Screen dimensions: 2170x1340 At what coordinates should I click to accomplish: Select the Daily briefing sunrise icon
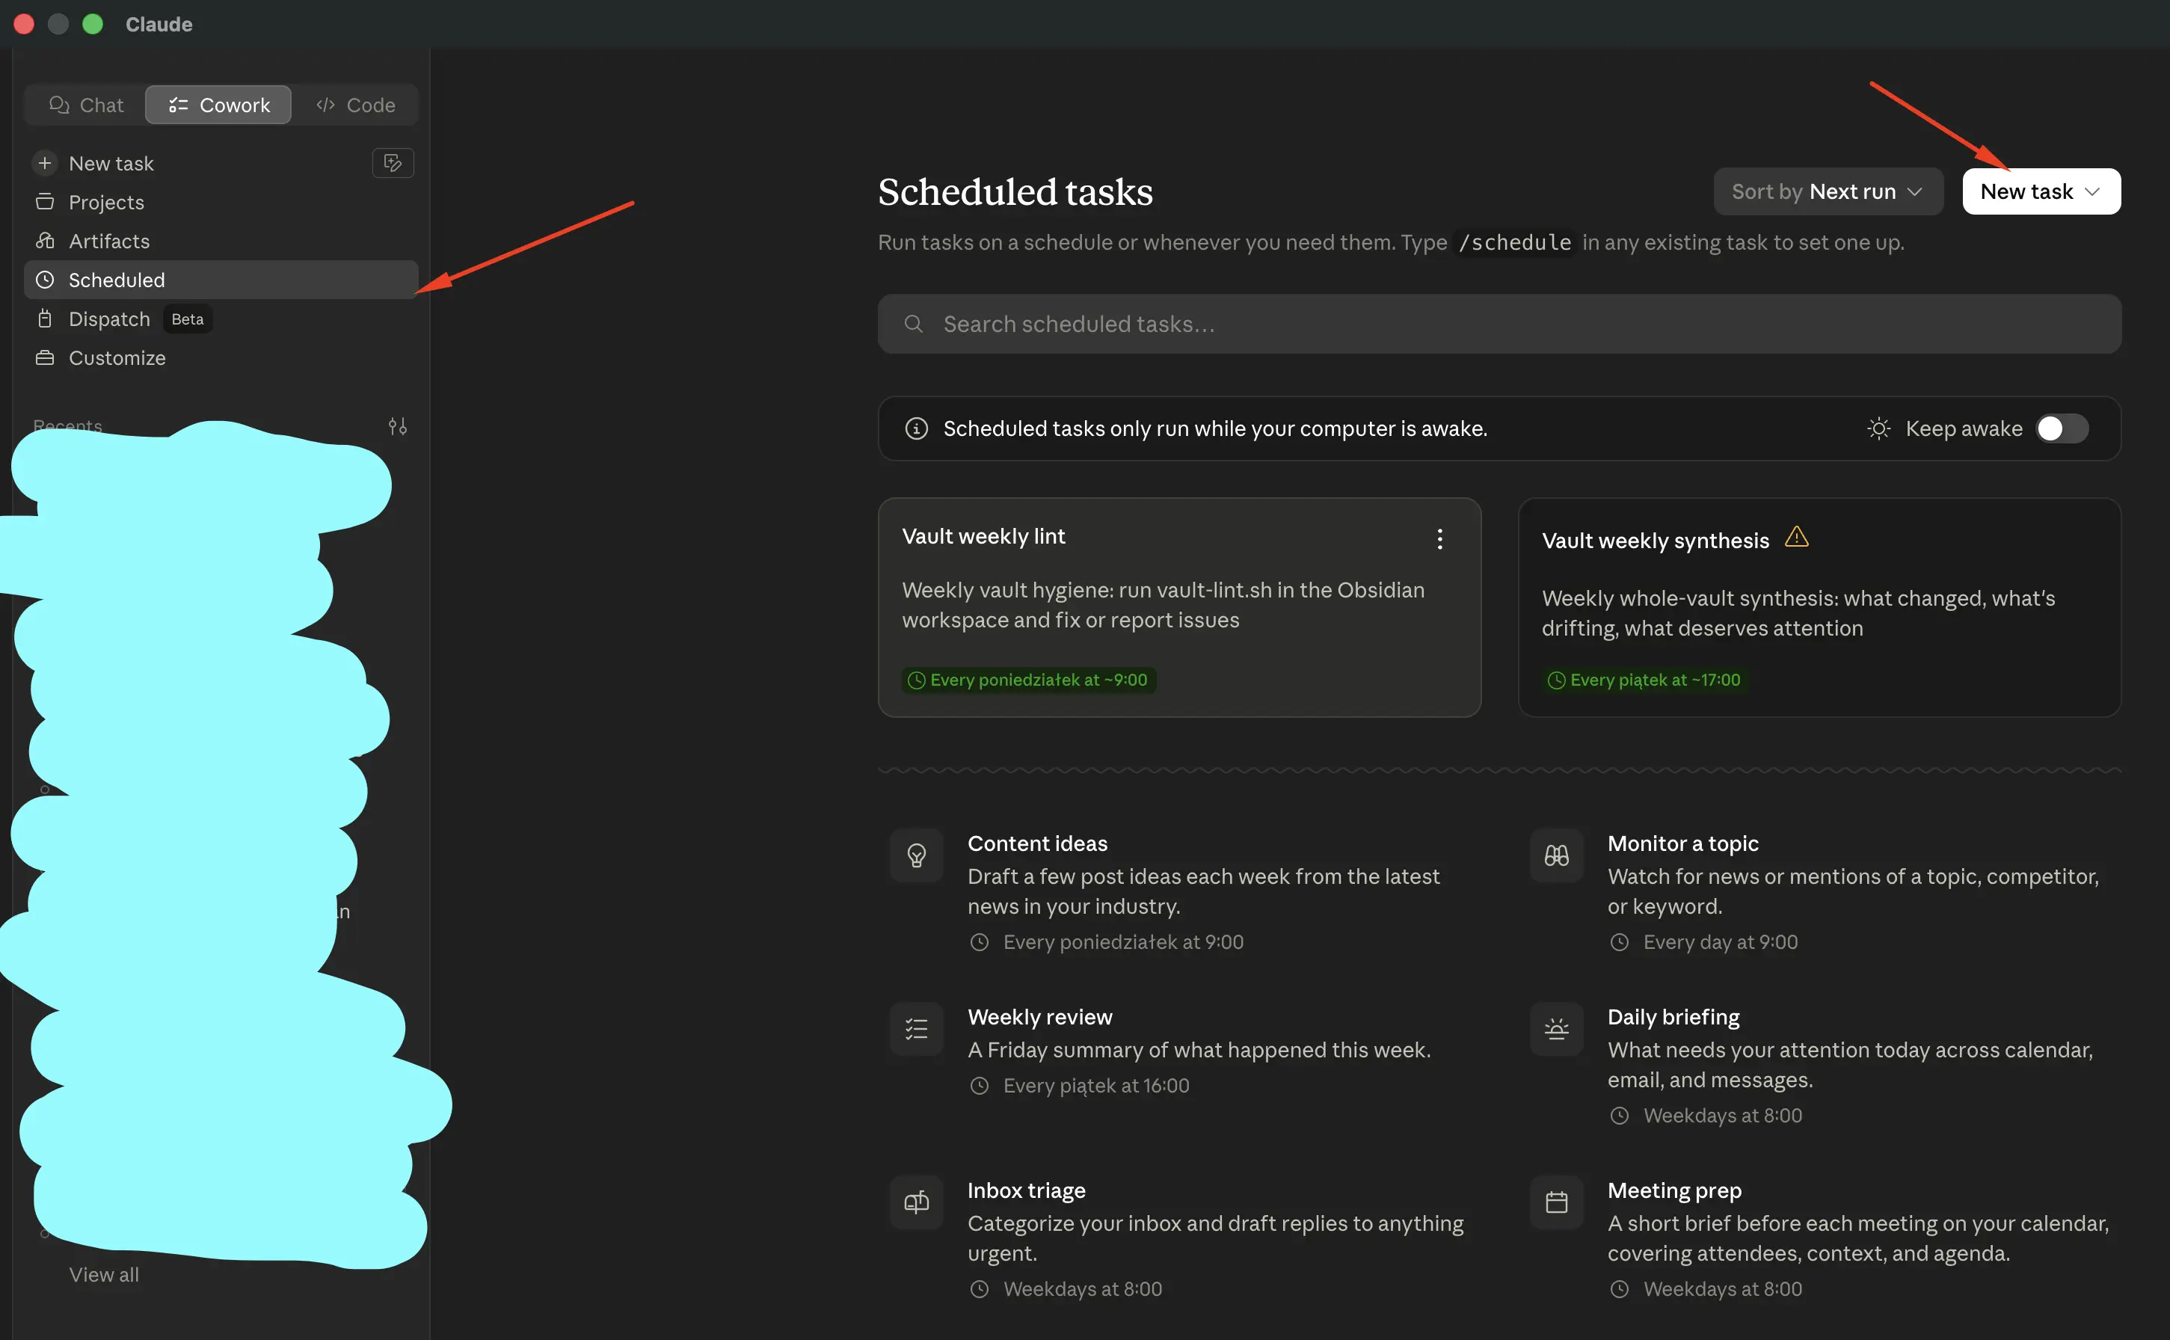pyautogui.click(x=1556, y=1029)
